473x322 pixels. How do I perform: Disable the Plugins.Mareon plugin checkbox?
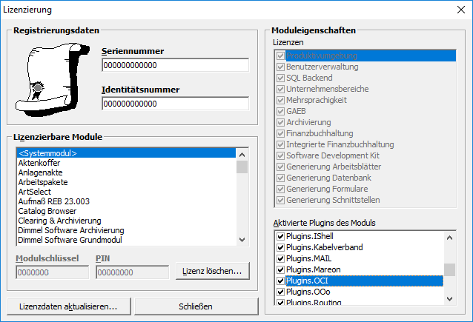280,269
